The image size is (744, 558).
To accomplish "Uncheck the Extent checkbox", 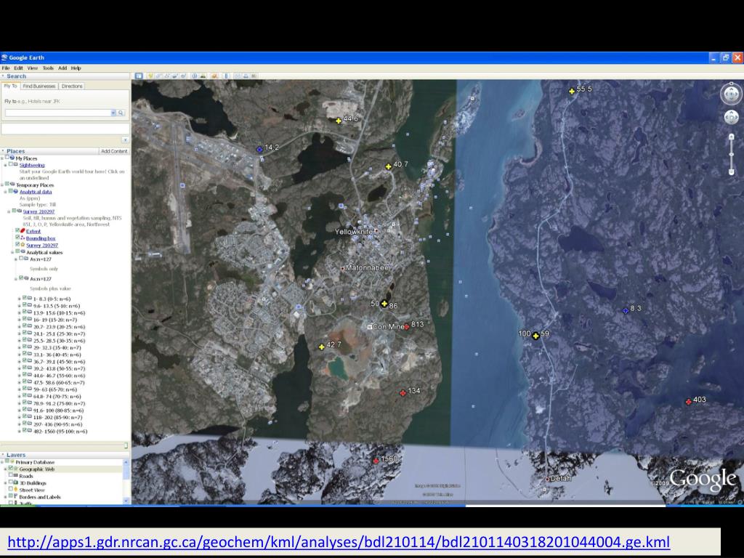I will coord(17,230).
